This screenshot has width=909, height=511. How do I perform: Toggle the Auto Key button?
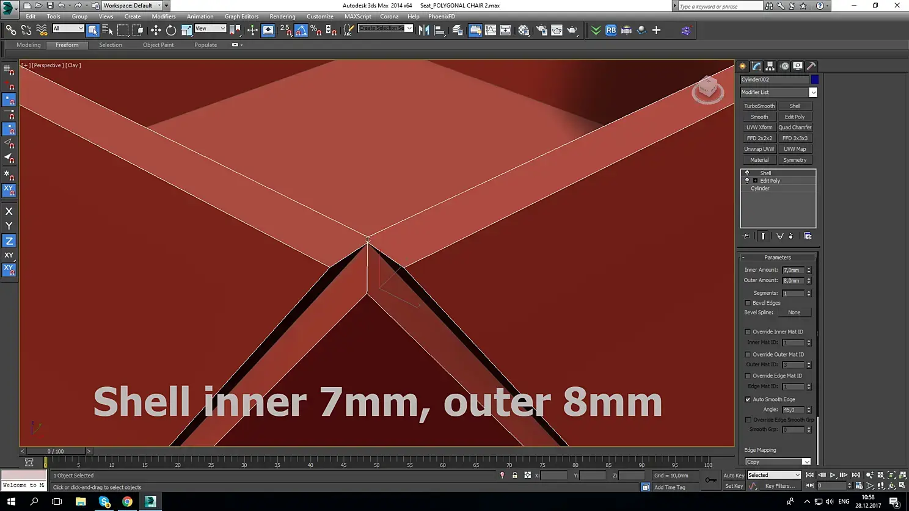(x=734, y=476)
